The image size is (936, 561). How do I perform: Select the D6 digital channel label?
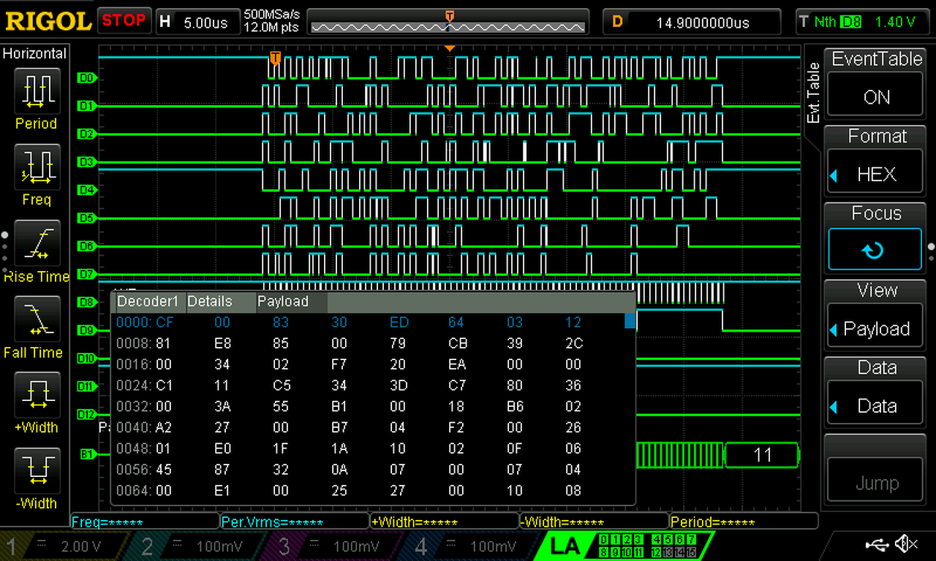[x=86, y=246]
